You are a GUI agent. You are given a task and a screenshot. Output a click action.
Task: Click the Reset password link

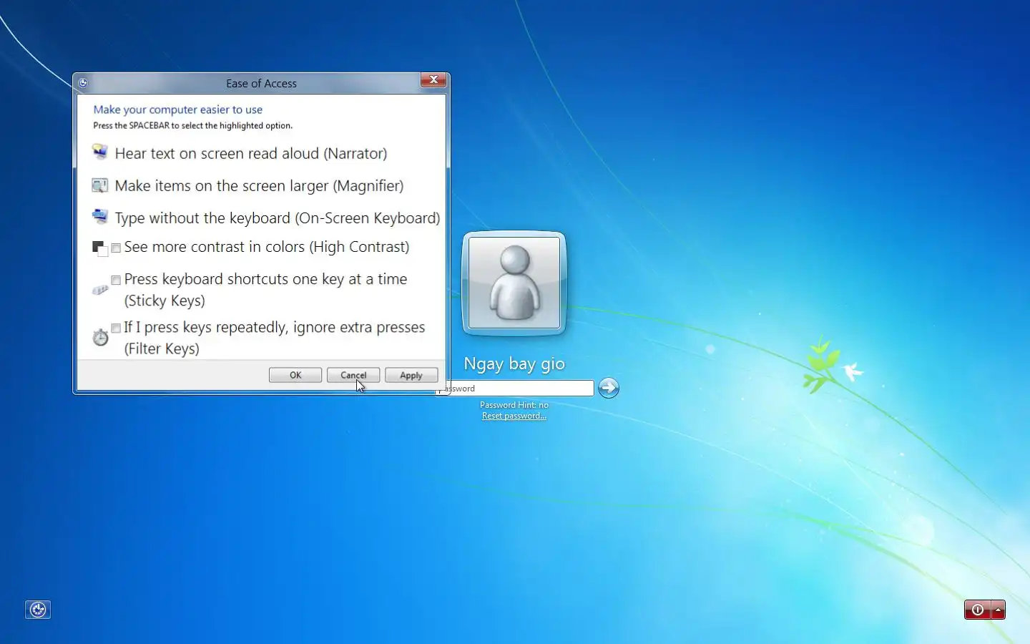click(514, 416)
